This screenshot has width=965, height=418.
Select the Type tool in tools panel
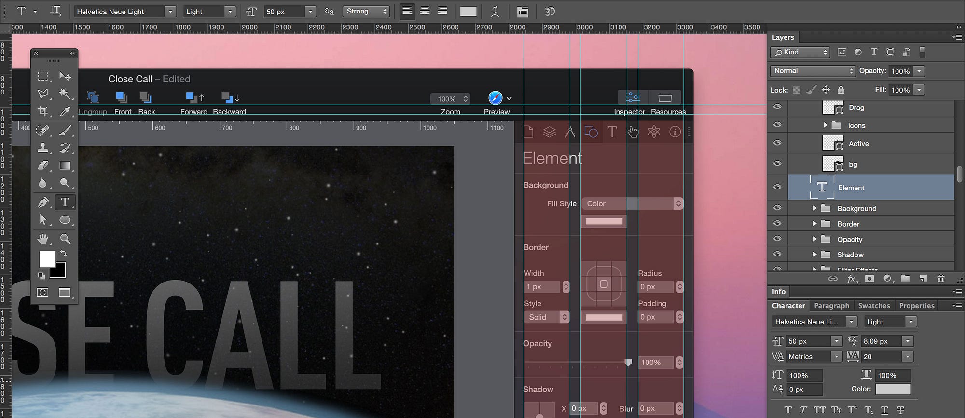coord(65,202)
